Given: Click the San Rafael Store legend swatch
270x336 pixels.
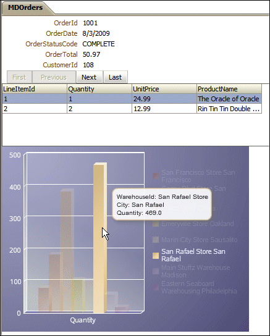Looking at the screenshot, I should pyautogui.click(x=156, y=256).
